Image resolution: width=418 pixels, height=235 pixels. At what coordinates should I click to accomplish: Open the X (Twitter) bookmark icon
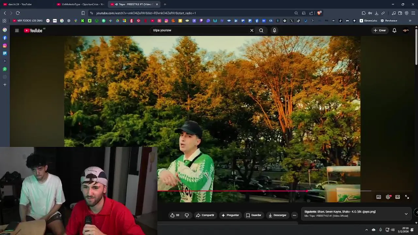pos(292,21)
